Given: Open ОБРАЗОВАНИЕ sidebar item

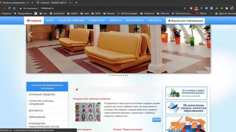Looking at the screenshot, I should (47, 117).
